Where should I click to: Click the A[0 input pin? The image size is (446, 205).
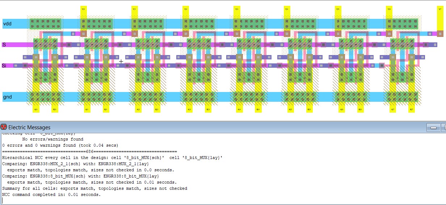tap(36, 109)
